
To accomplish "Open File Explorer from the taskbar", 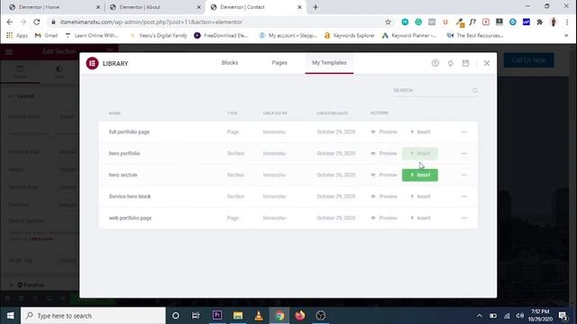I will tap(238, 316).
